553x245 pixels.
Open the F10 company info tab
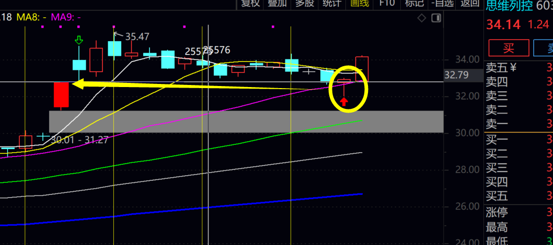coord(387,4)
